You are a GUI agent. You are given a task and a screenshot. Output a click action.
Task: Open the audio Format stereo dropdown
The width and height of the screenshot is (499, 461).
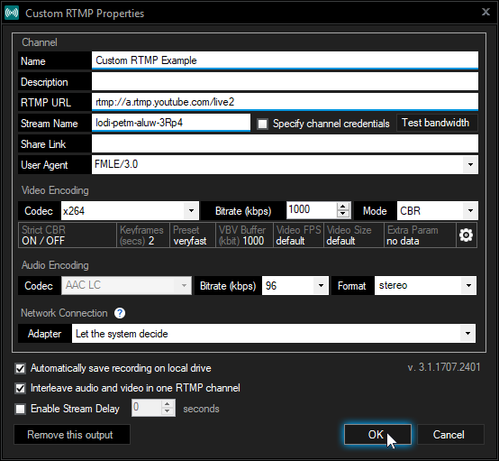[468, 286]
